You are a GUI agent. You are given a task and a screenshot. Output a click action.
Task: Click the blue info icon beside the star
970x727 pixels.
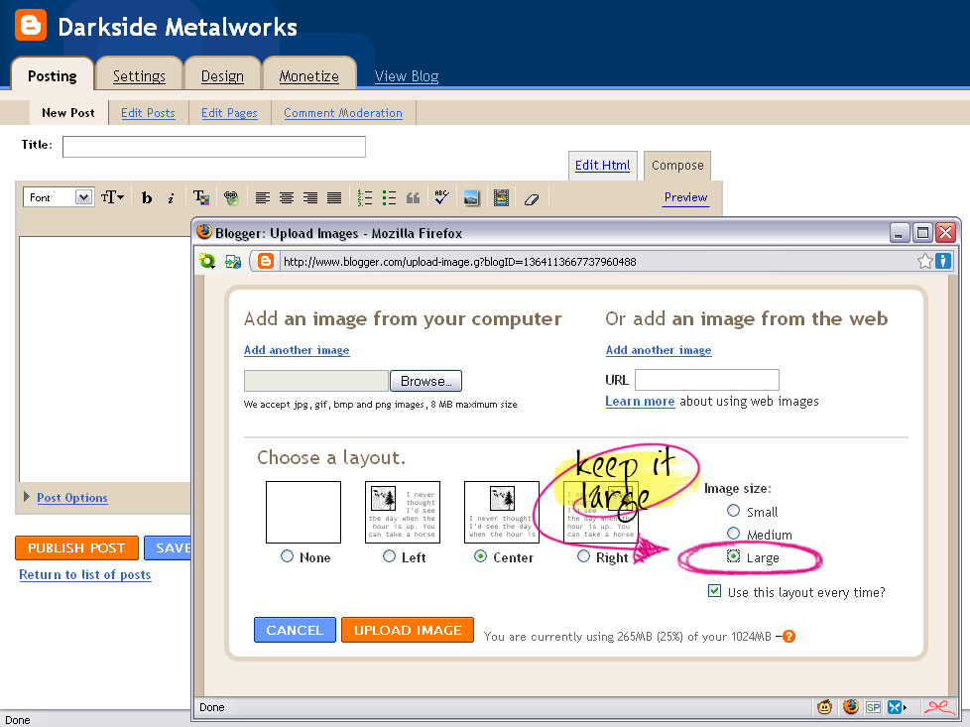(943, 261)
